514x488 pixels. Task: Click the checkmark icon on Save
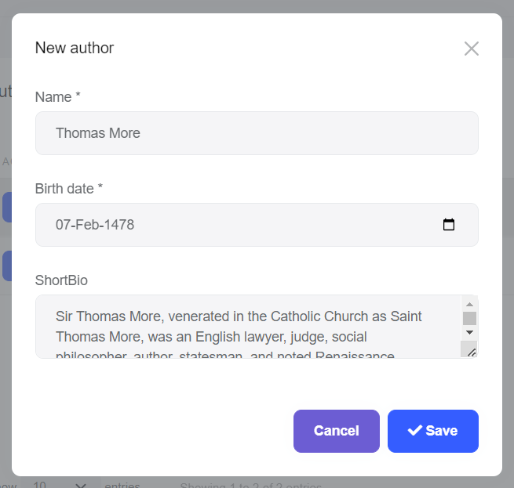(x=414, y=431)
